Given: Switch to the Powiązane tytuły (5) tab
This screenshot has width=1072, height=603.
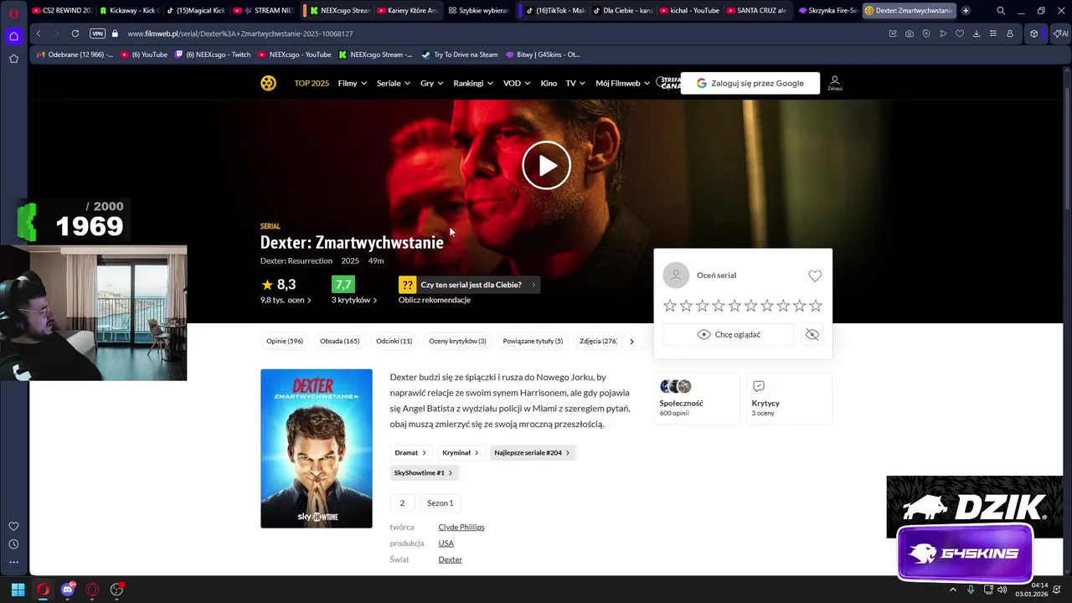Looking at the screenshot, I should pyautogui.click(x=533, y=341).
